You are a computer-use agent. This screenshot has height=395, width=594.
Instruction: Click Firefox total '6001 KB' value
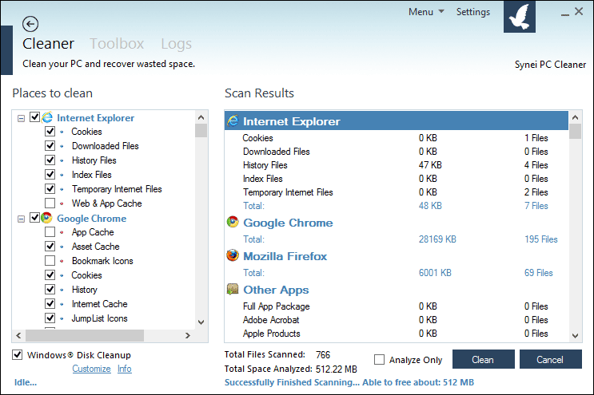(435, 273)
